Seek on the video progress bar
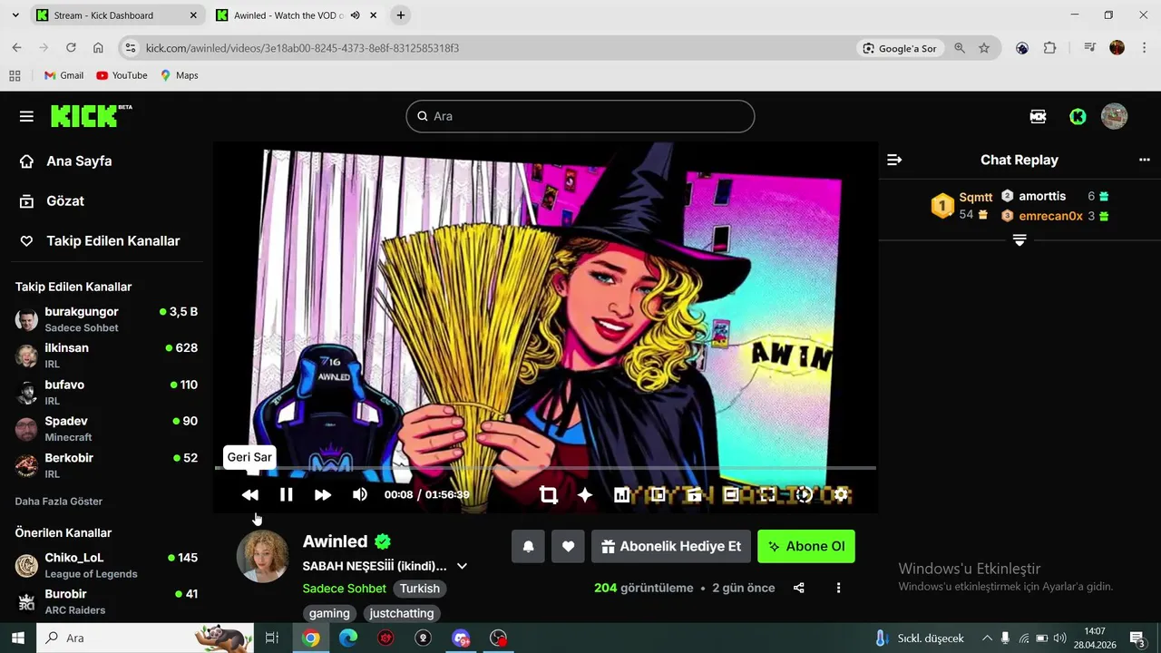The image size is (1161, 653). pos(545,468)
